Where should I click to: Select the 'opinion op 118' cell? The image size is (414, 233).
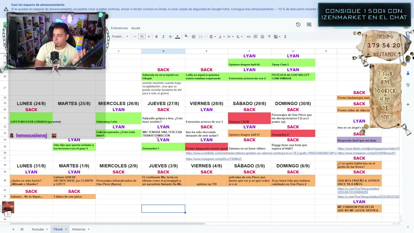206,181
